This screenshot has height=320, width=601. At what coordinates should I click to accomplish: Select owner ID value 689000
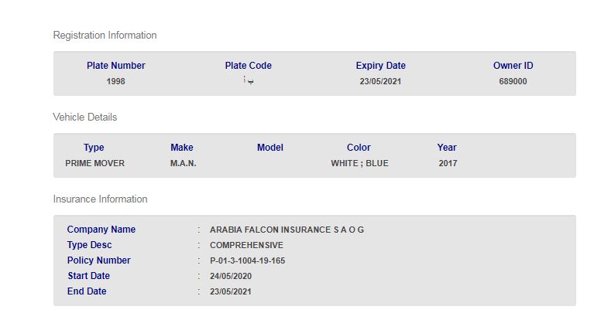[x=513, y=81]
